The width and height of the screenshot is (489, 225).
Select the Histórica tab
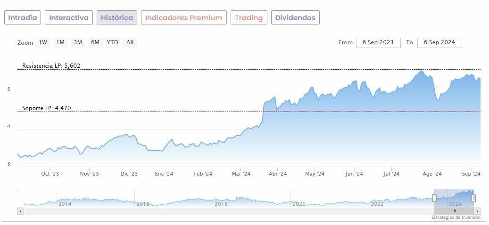117,18
